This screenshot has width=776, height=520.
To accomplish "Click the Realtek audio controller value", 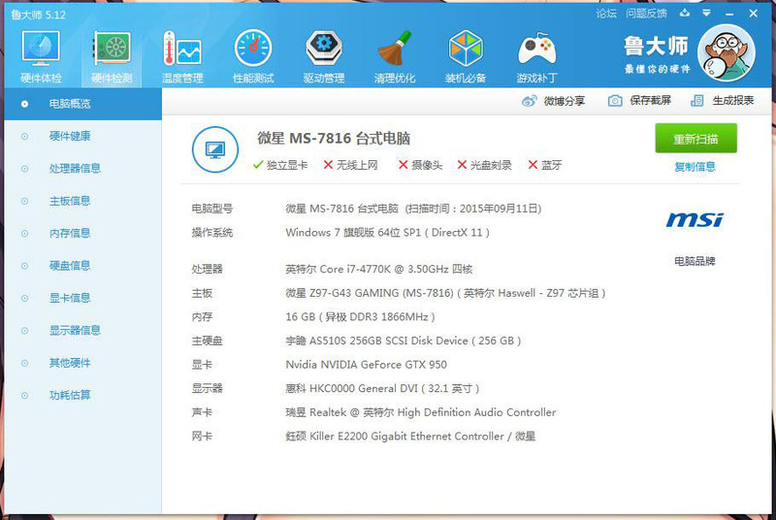I will click(x=421, y=412).
